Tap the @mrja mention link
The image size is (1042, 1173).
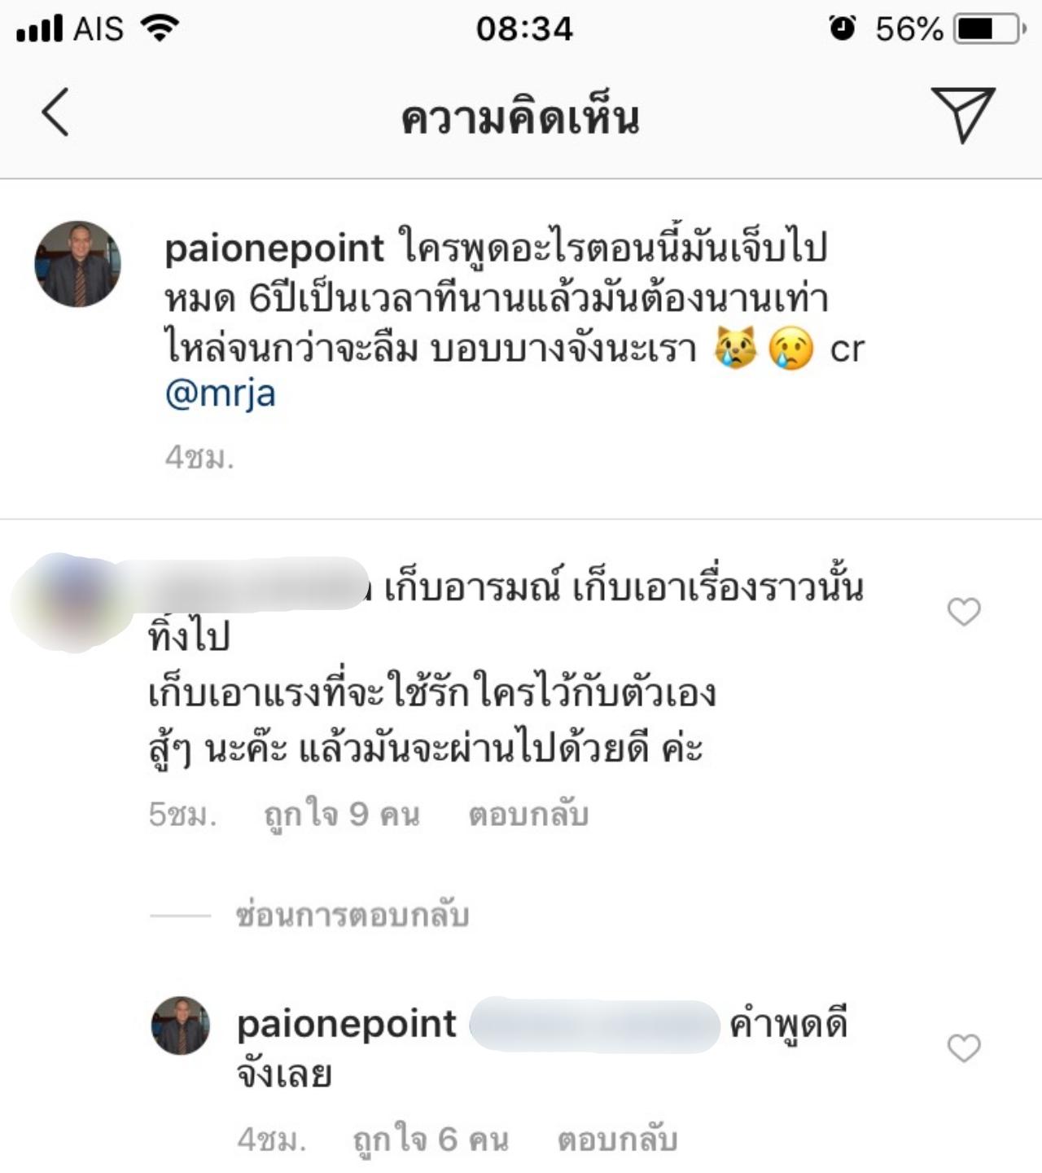coord(221,394)
